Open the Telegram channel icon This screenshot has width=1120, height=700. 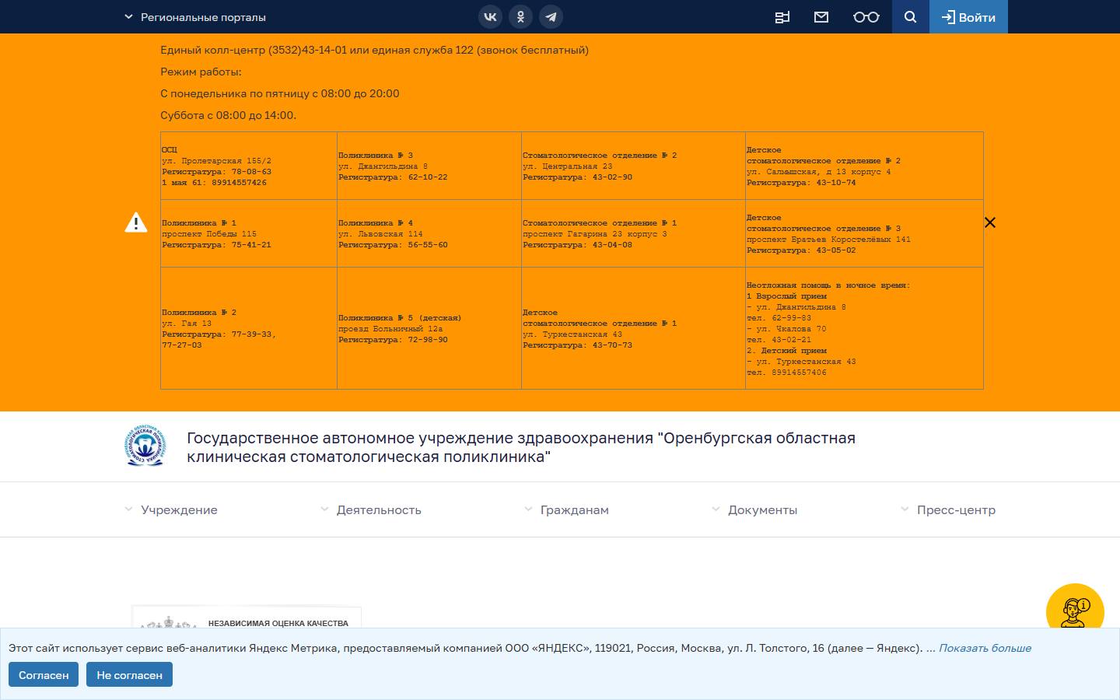pos(551,16)
